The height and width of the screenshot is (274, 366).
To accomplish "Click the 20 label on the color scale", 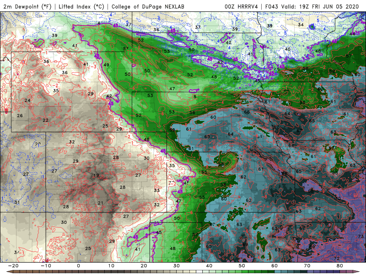I will (144, 266).
